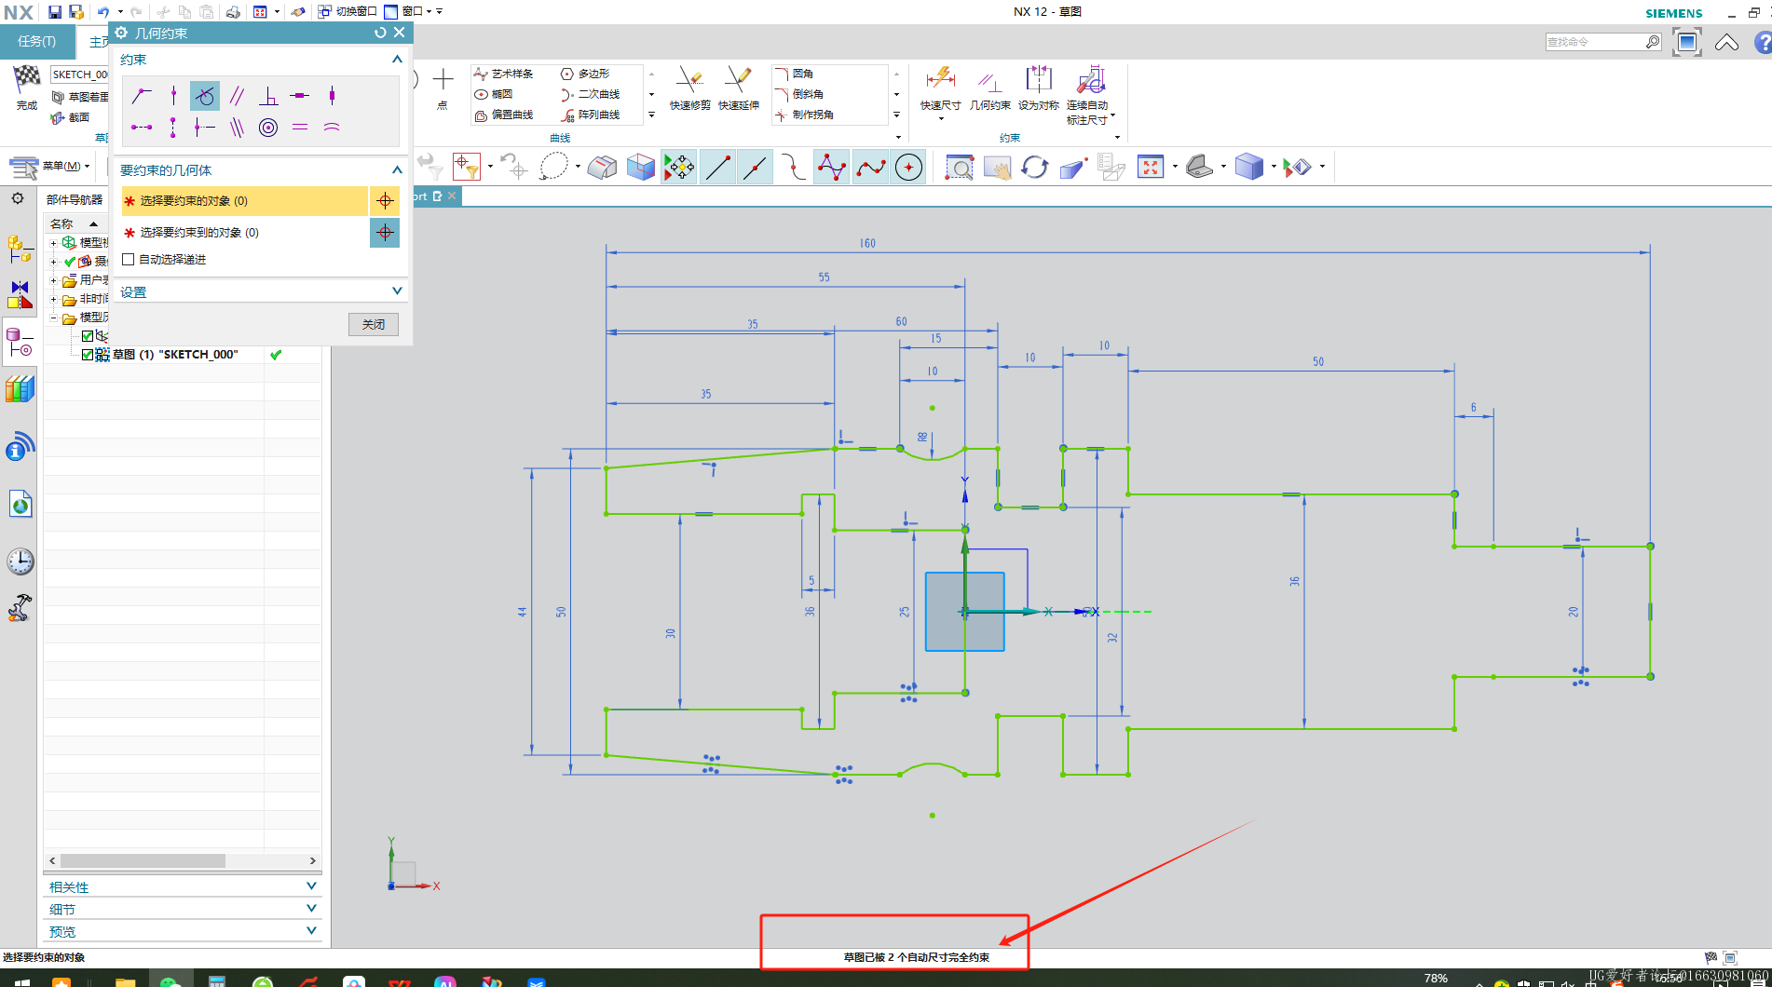Screen dimensions: 1772x987
Task: Pick the horizontal constraint icon
Action: (x=300, y=95)
